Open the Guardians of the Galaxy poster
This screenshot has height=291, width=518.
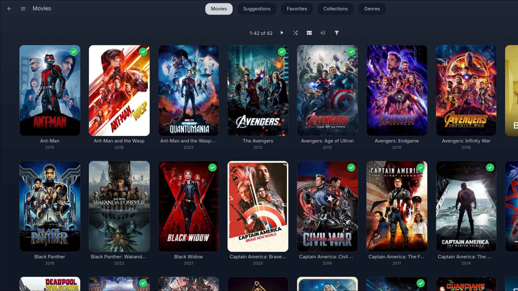pyautogui.click(x=466, y=284)
